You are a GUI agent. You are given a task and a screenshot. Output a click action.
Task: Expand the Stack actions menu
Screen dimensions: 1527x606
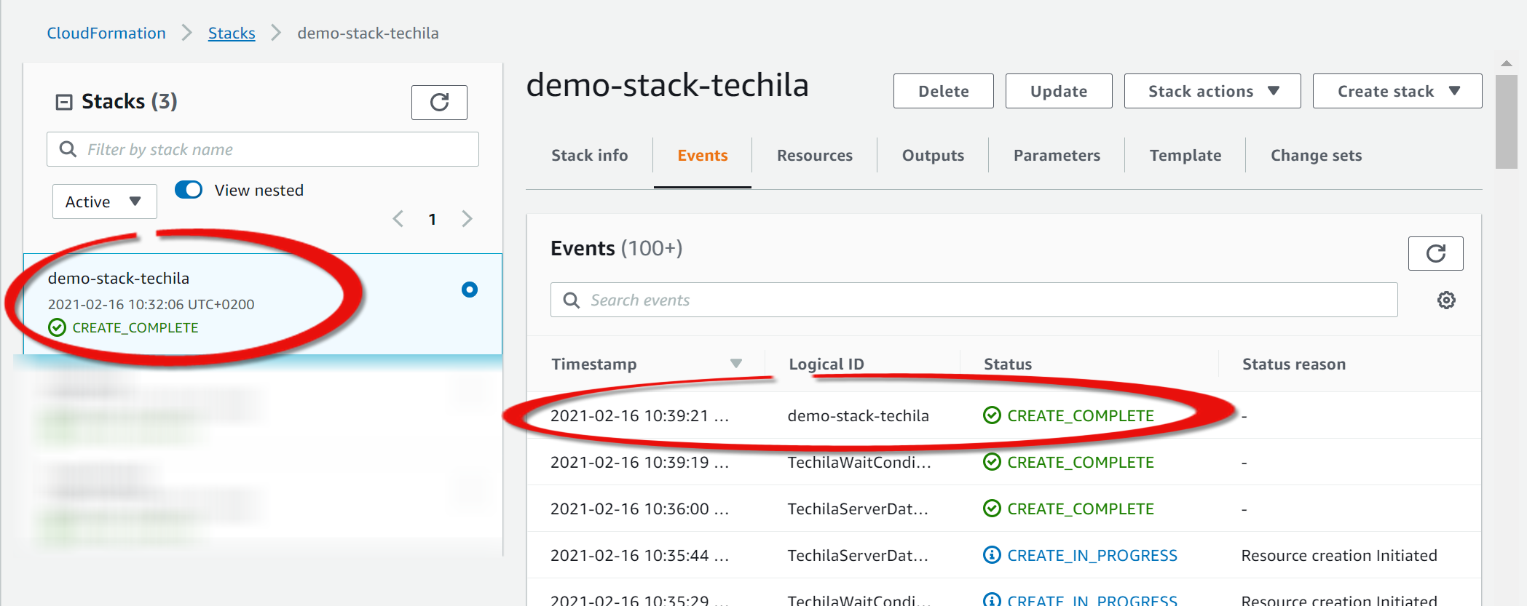(x=1212, y=91)
